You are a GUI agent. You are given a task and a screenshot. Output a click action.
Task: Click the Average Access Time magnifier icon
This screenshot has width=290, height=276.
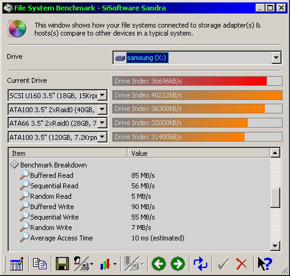pos(25,237)
